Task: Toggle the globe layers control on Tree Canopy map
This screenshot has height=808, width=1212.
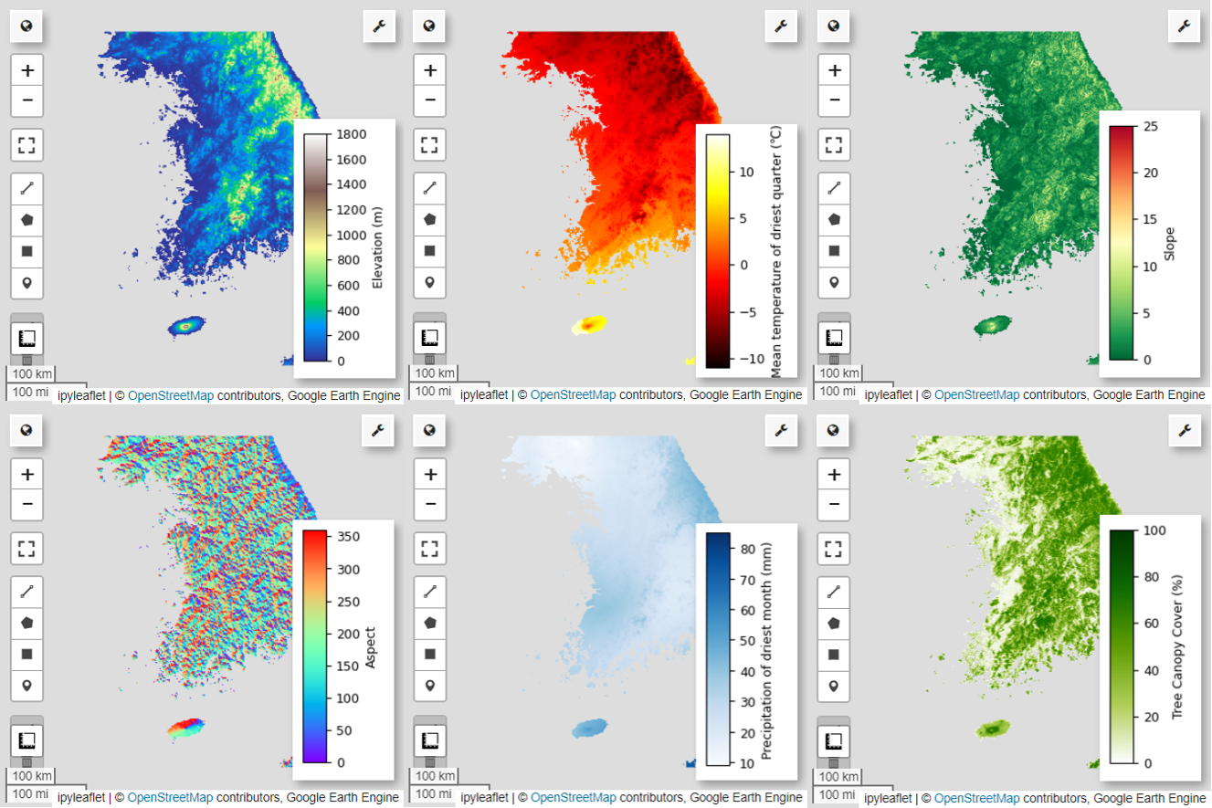Action: [x=834, y=430]
